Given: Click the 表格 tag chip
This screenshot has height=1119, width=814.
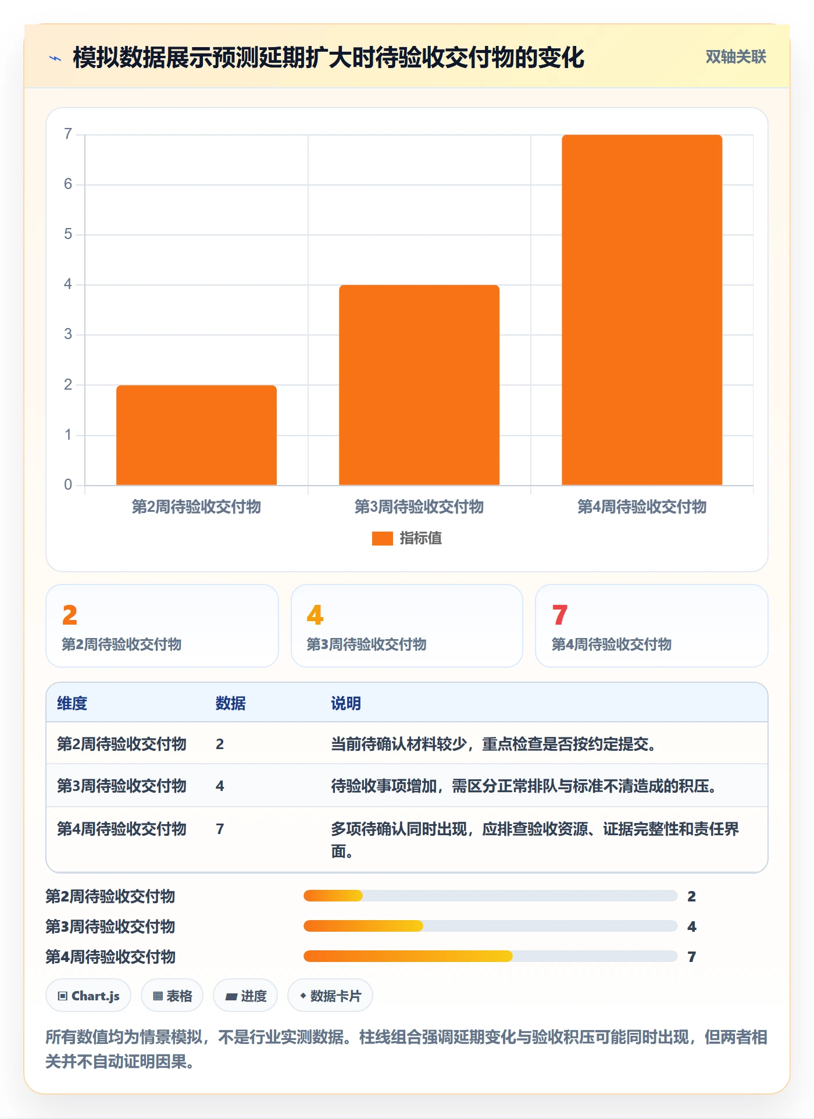Looking at the screenshot, I should 172,996.
